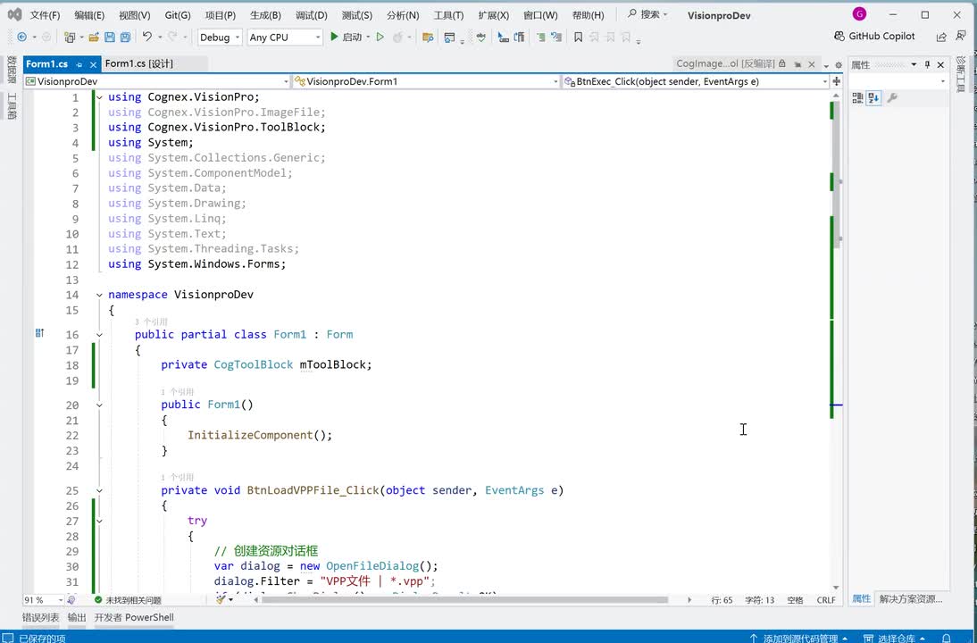Open the 输出 output tab
The width and height of the screenshot is (977, 643).
click(77, 617)
